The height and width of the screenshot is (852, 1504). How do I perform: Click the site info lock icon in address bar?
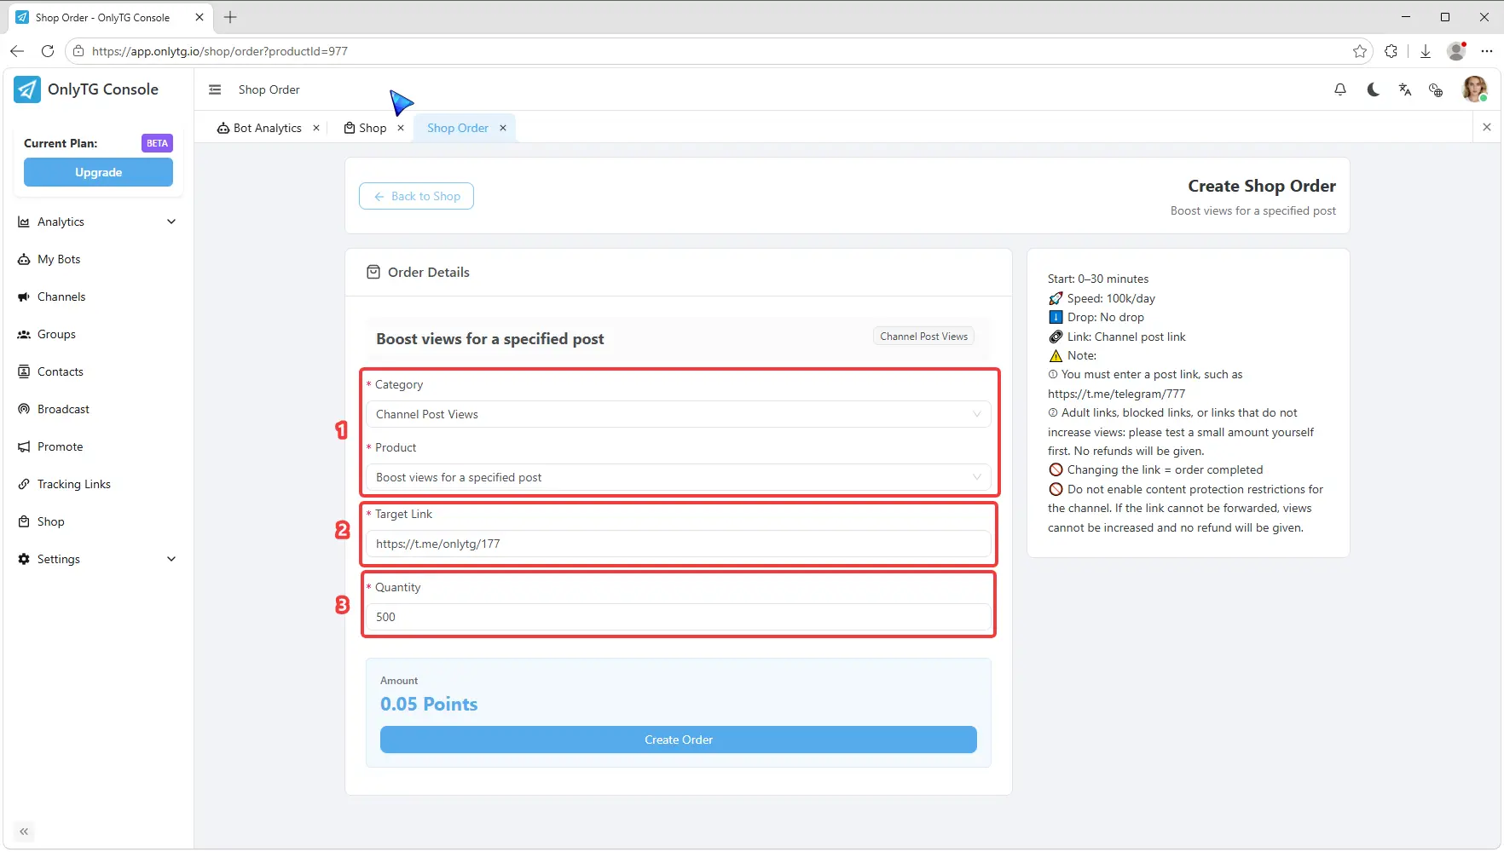pyautogui.click(x=78, y=51)
